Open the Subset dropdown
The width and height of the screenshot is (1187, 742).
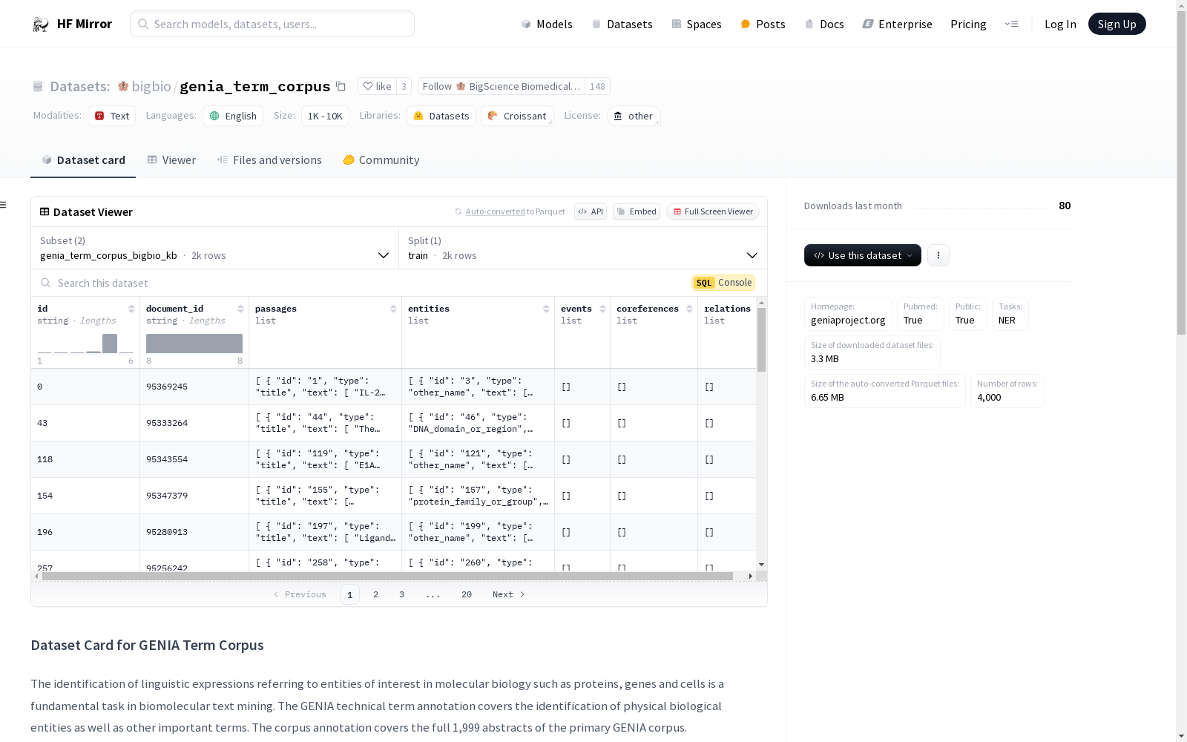tap(214, 248)
